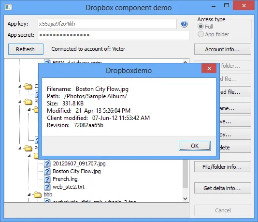Click the Cancel button
The height and width of the screenshot is (222, 258).
pos(223,210)
